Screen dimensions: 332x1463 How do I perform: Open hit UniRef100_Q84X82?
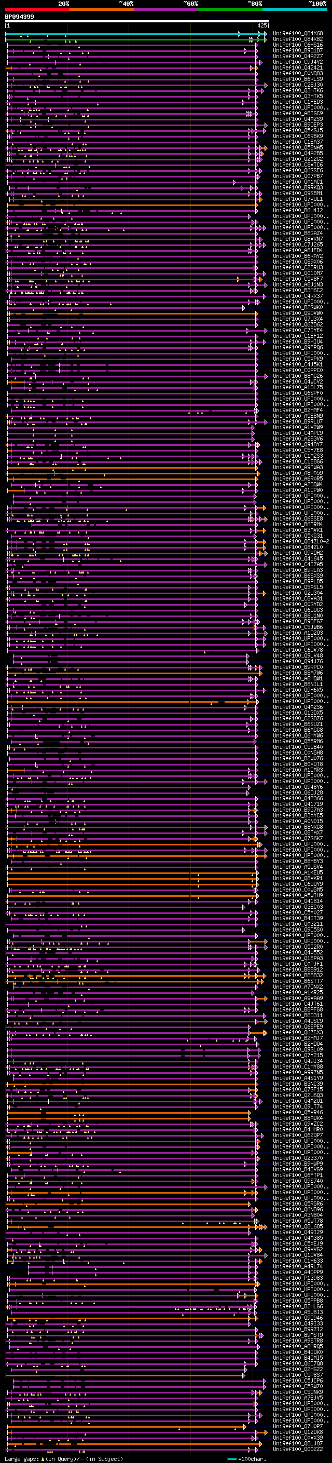[298, 39]
